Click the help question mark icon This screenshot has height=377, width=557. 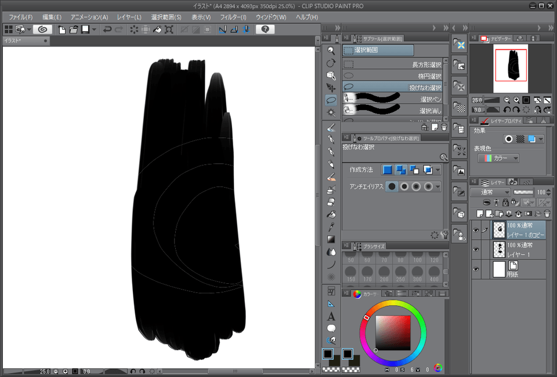coord(265,30)
